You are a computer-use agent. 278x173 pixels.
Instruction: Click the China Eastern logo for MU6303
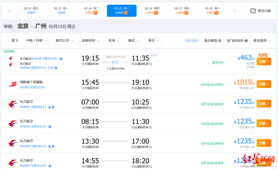point(13,124)
